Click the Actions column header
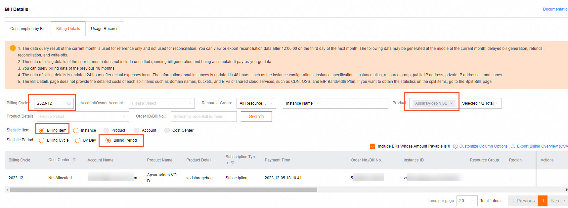This screenshot has width=568, height=208. tap(547, 160)
